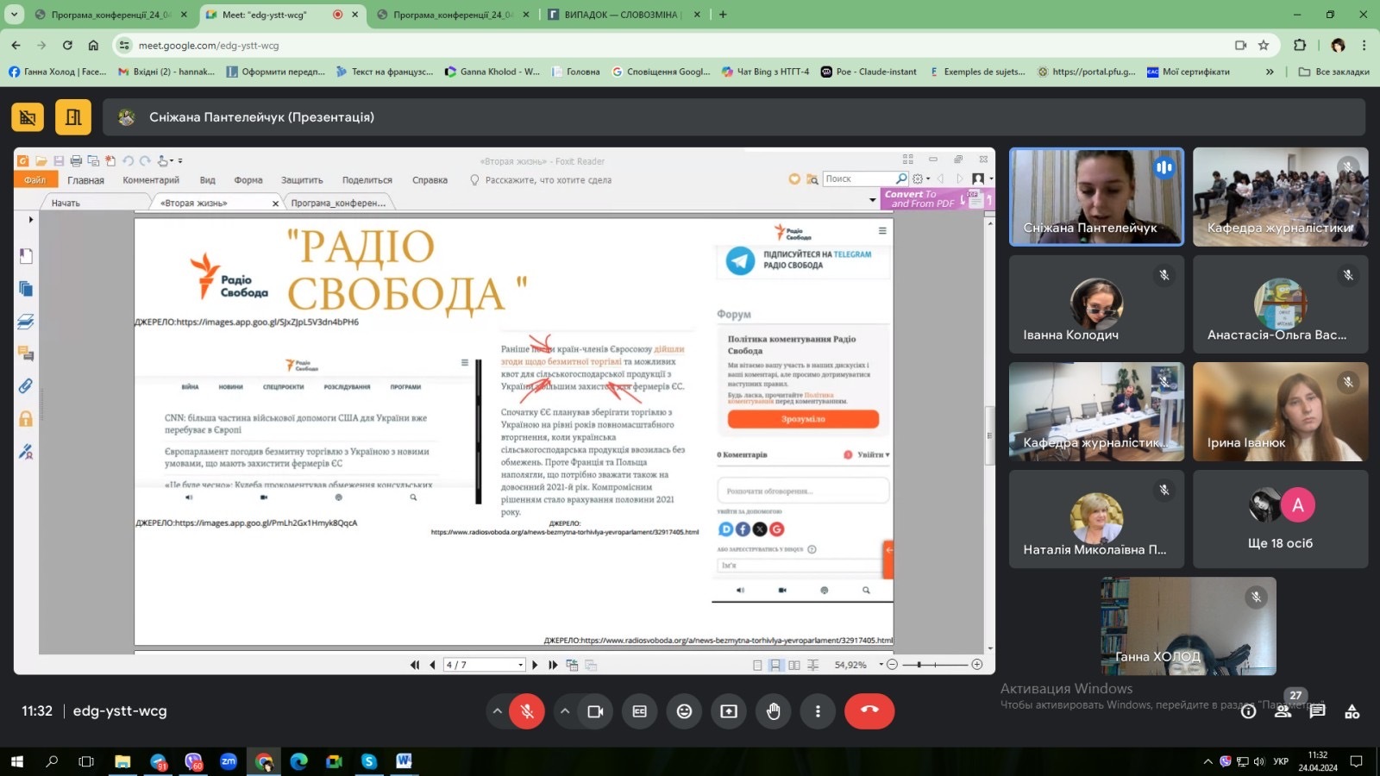Open the Activities panel icon

(x=1352, y=711)
